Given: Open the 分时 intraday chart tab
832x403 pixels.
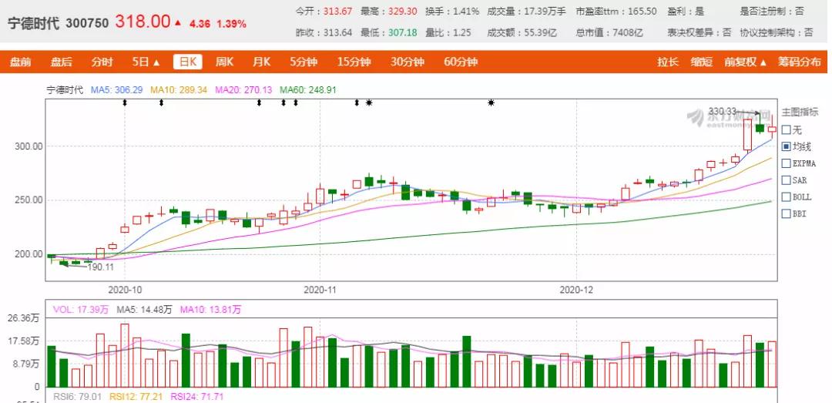Looking at the screenshot, I should (x=102, y=62).
